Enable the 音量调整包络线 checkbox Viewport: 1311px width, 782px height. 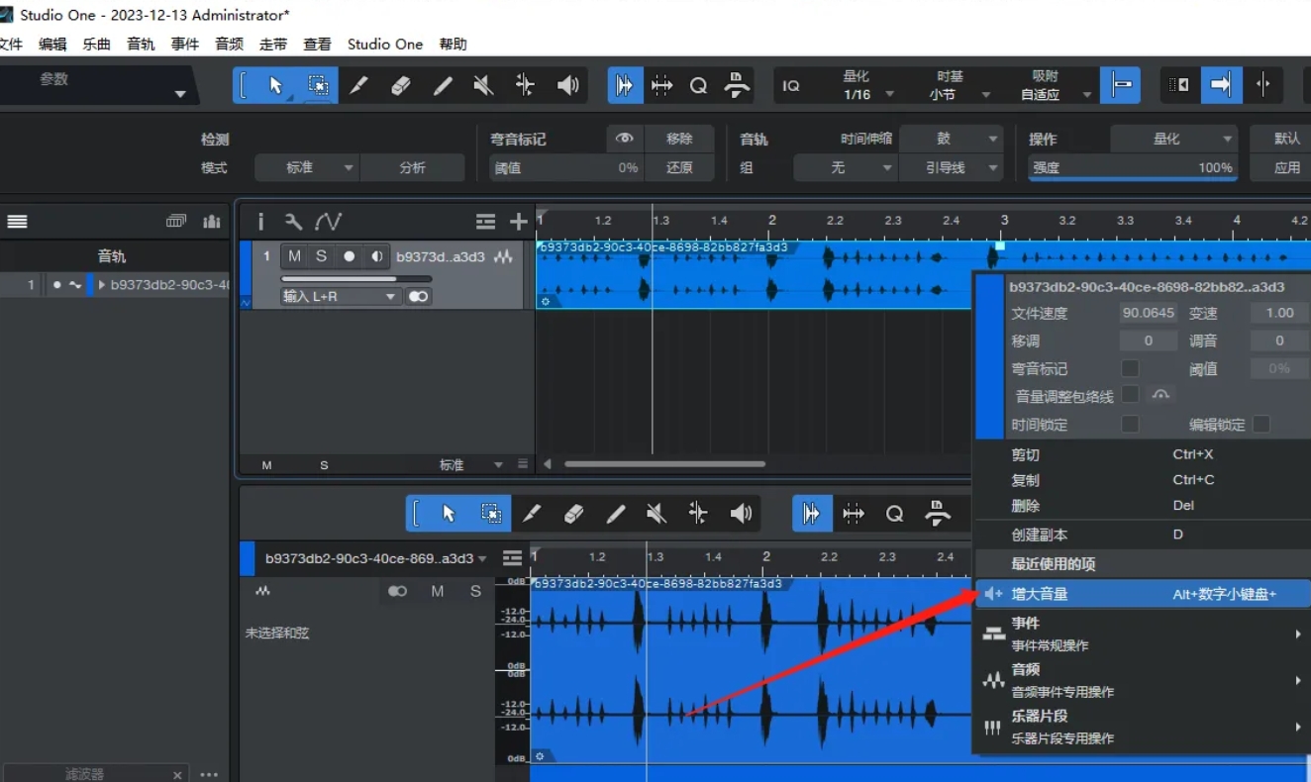[x=1130, y=395]
